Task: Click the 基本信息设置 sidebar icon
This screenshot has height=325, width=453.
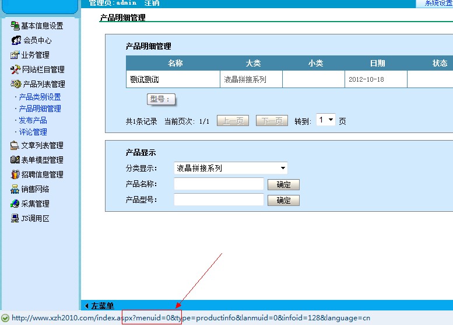Action: coord(15,26)
